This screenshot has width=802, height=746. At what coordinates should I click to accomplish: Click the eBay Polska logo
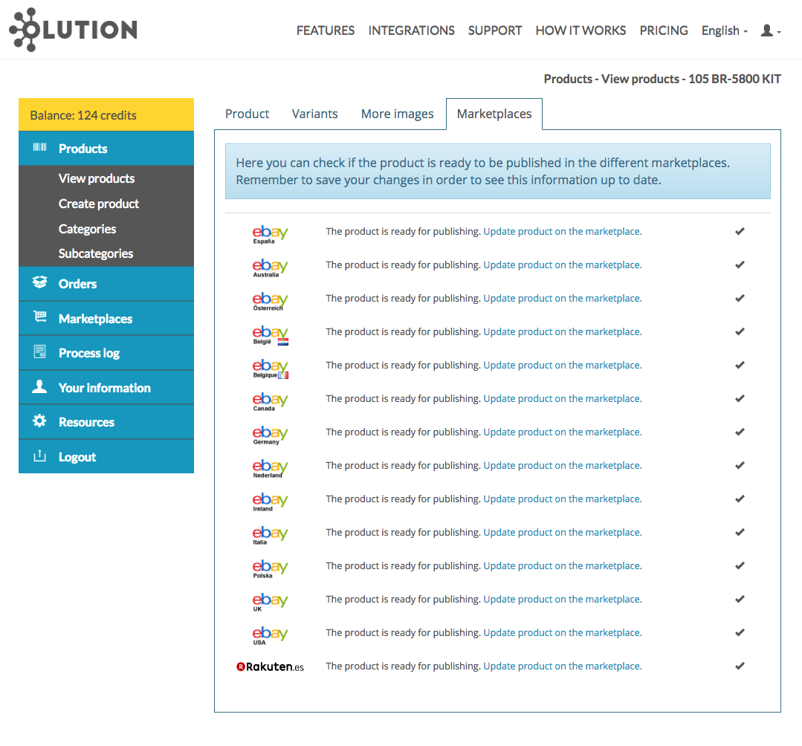[270, 568]
